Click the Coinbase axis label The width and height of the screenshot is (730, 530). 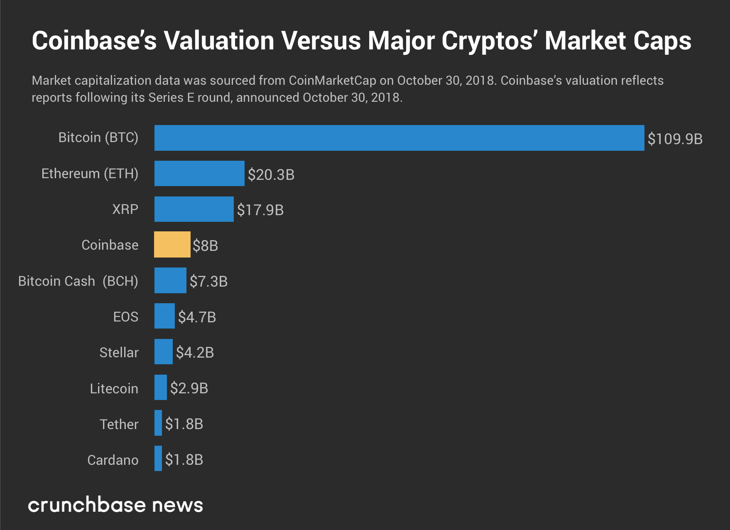[110, 245]
